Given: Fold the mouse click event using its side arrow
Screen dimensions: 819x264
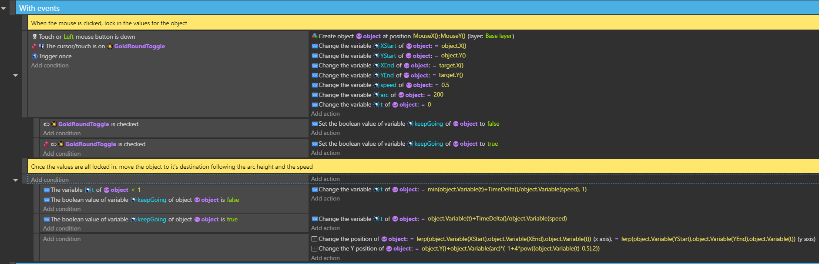Looking at the screenshot, I should pos(16,75).
